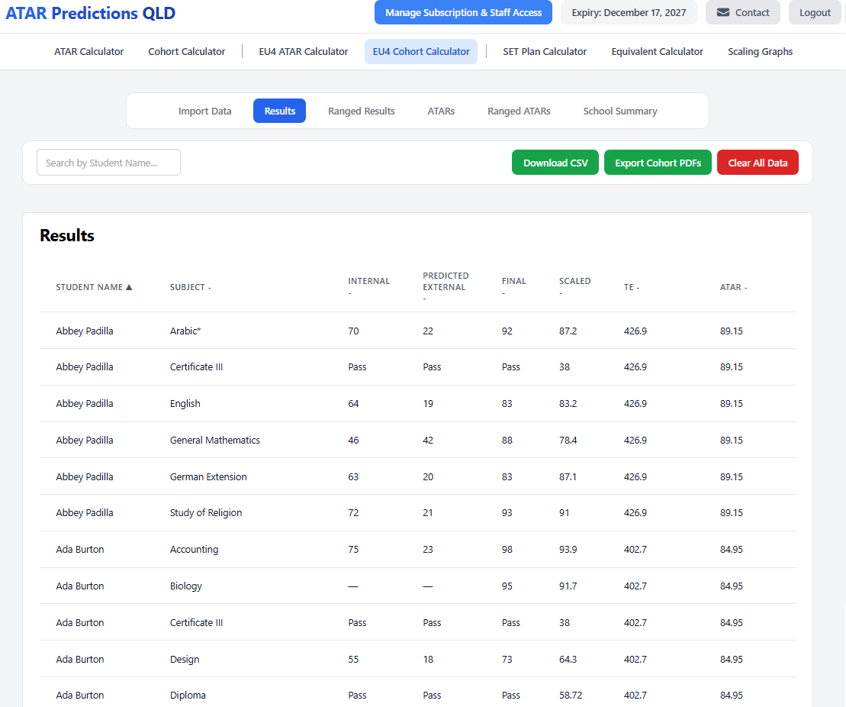Sort by Student Name column header
Viewport: 846px width, 707px height.
(x=94, y=287)
